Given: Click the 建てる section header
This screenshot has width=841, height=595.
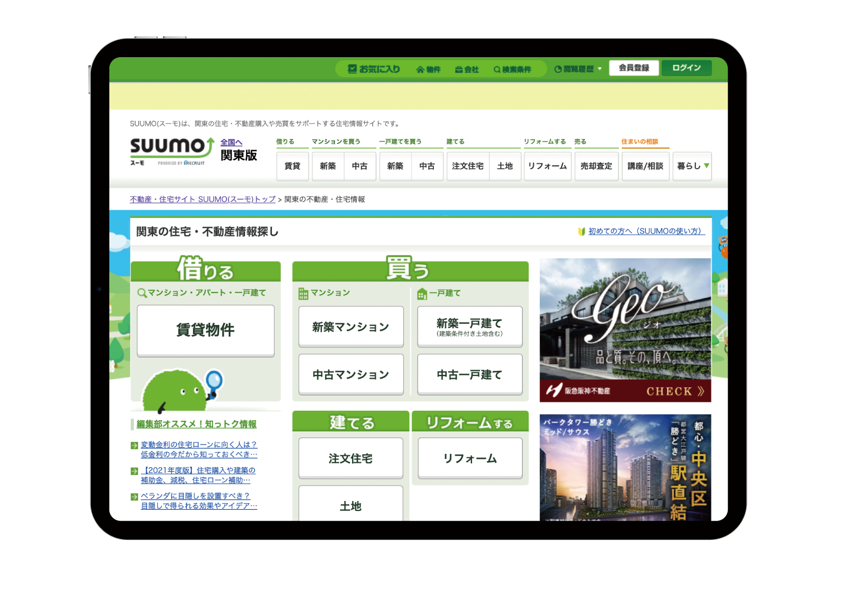Looking at the screenshot, I should pos(351,422).
